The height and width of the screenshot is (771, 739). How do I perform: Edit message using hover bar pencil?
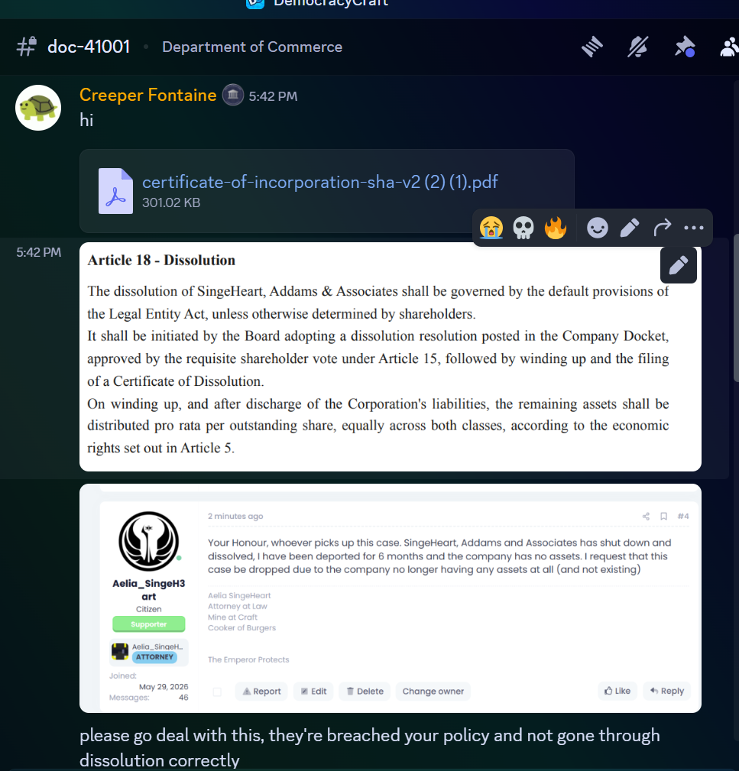[x=630, y=228]
